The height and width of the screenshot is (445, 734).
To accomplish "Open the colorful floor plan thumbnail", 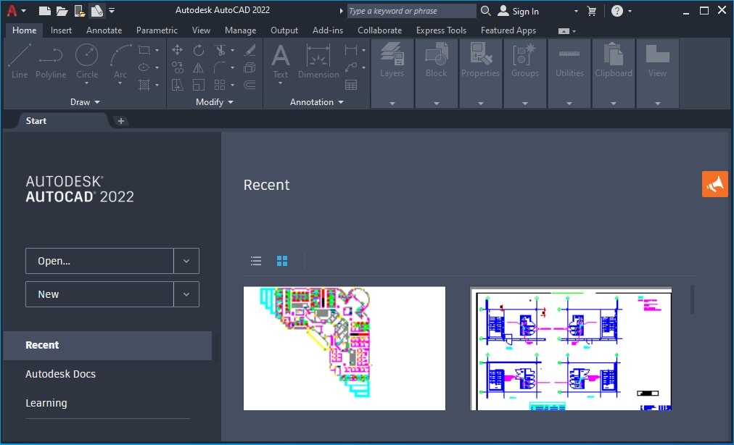I will [345, 349].
